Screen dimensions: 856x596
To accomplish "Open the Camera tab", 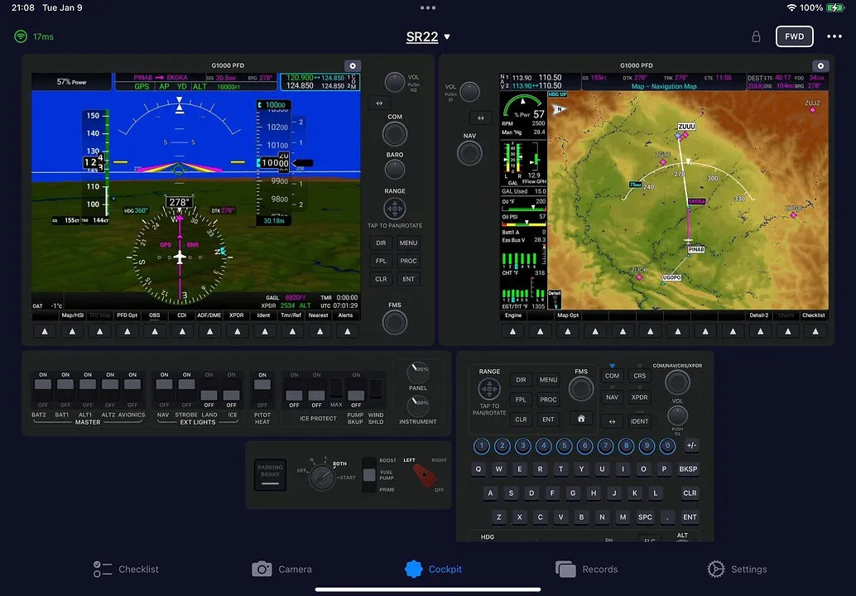I will pos(281,570).
